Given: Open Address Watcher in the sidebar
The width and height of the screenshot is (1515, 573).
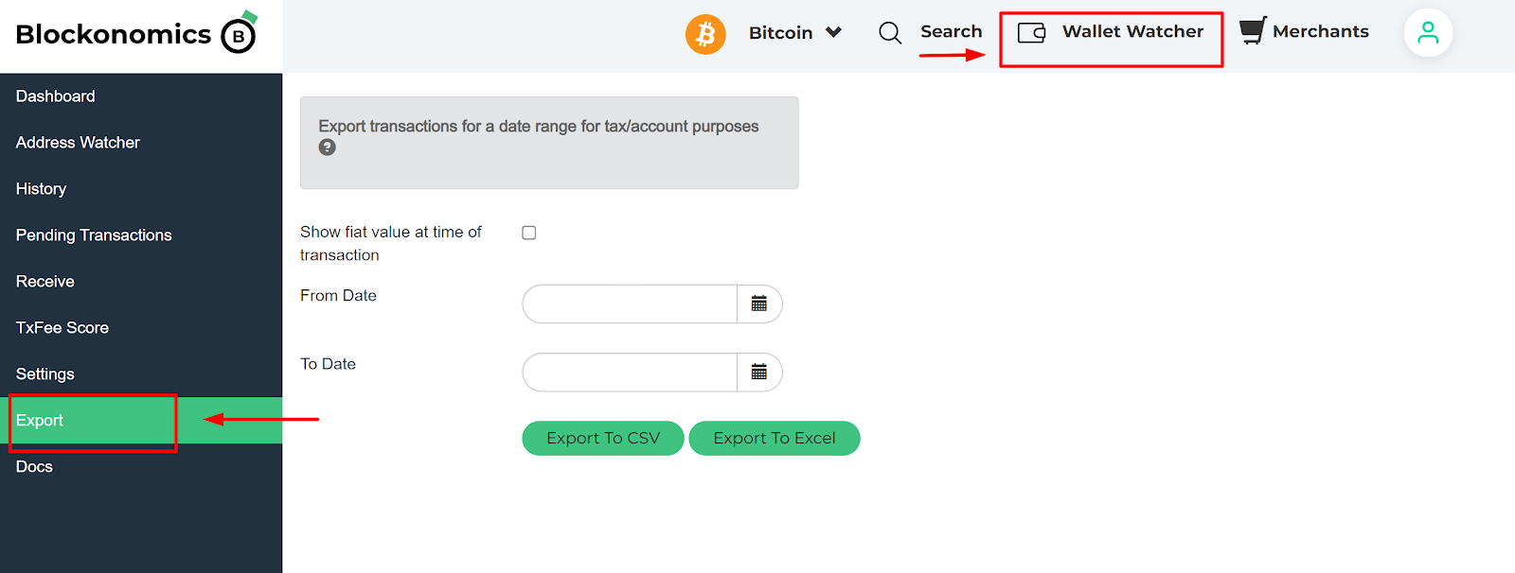Looking at the screenshot, I should pyautogui.click(x=78, y=143).
